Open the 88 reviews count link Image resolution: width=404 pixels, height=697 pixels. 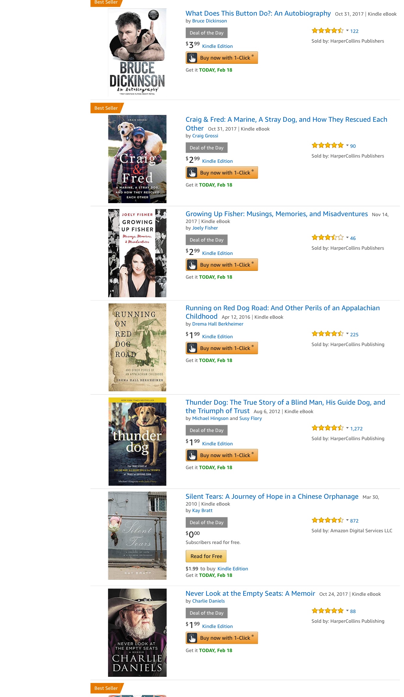pos(353,611)
